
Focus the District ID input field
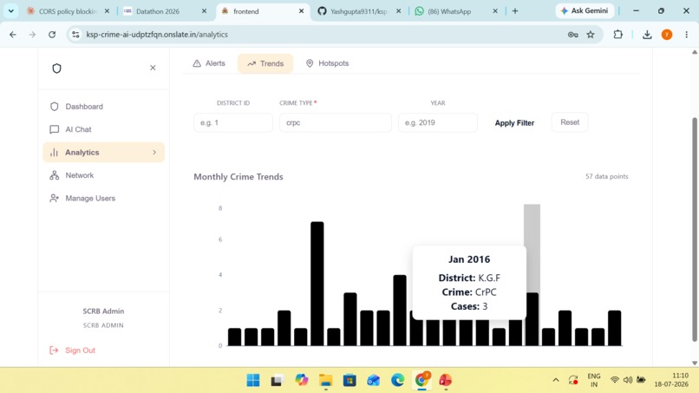pyautogui.click(x=233, y=122)
